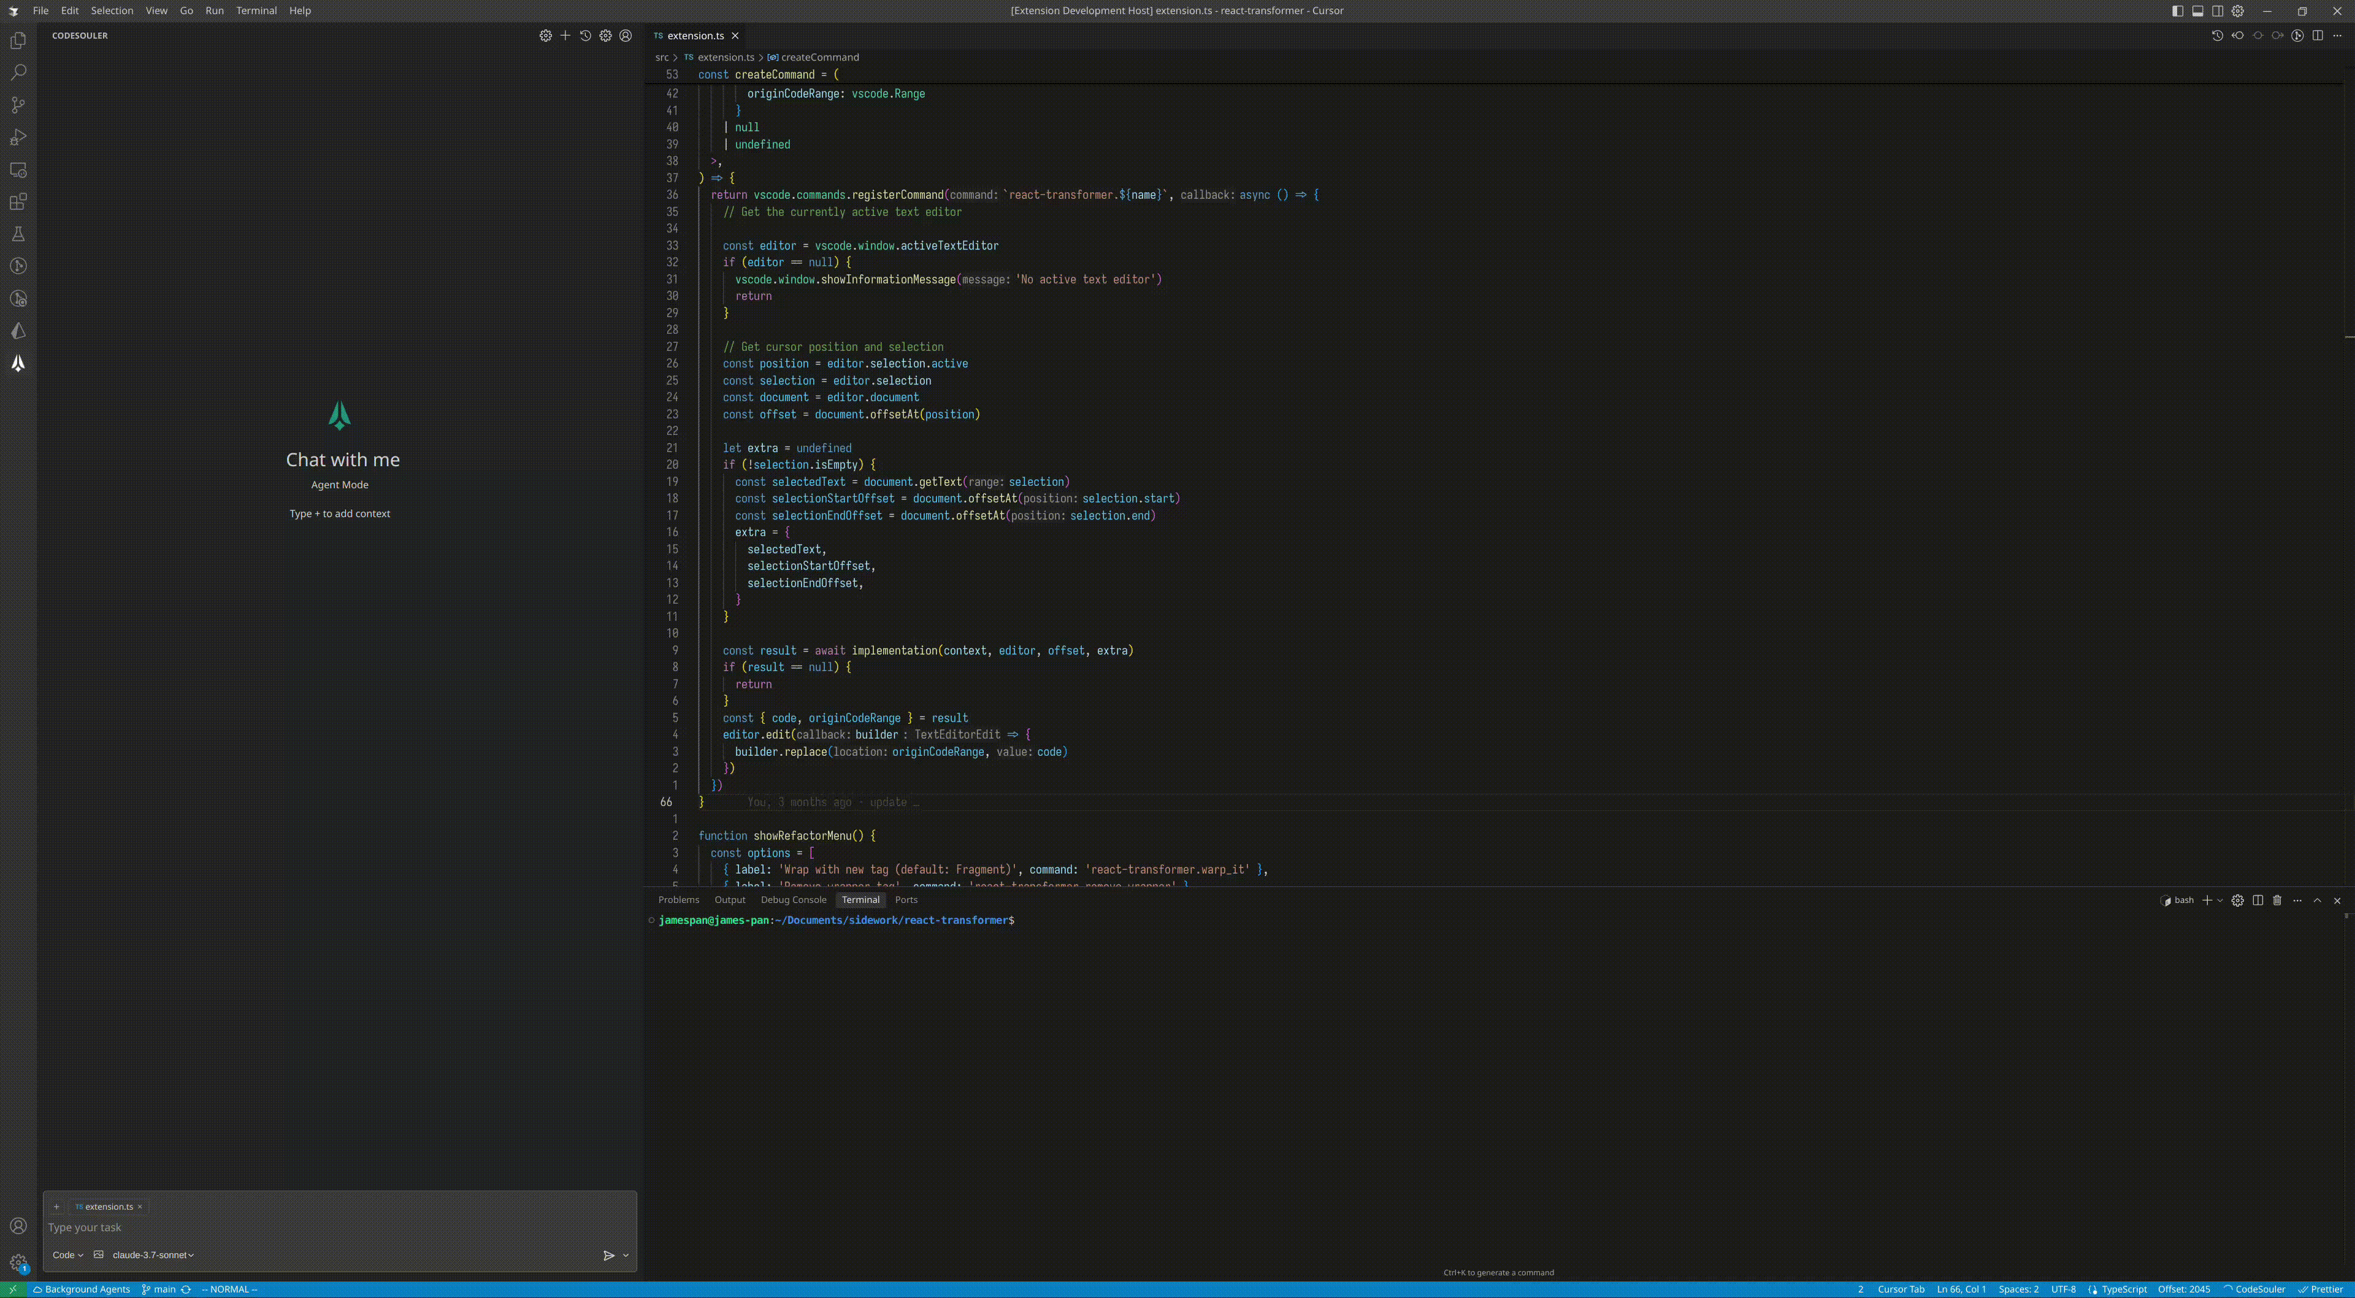Open Run and Debug view

click(x=18, y=137)
